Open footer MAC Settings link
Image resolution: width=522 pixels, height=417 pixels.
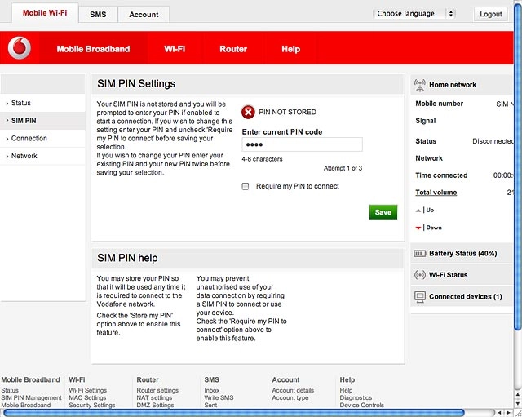(87, 397)
